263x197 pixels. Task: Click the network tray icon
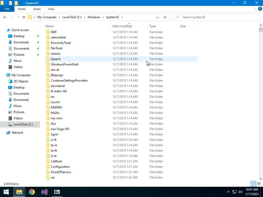coord(234,192)
